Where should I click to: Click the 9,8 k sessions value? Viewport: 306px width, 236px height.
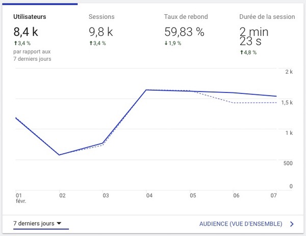(x=100, y=32)
